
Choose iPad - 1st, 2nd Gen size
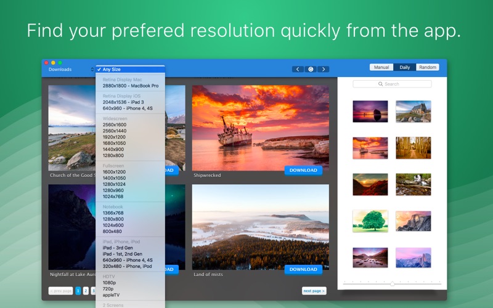130,254
